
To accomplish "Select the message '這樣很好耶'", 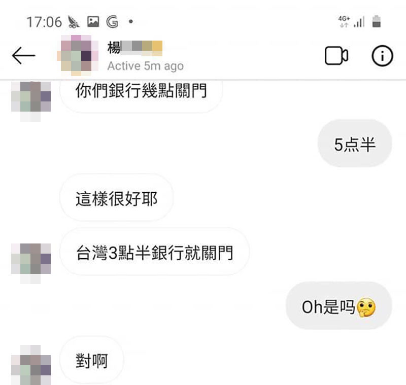I will click(x=116, y=198).
